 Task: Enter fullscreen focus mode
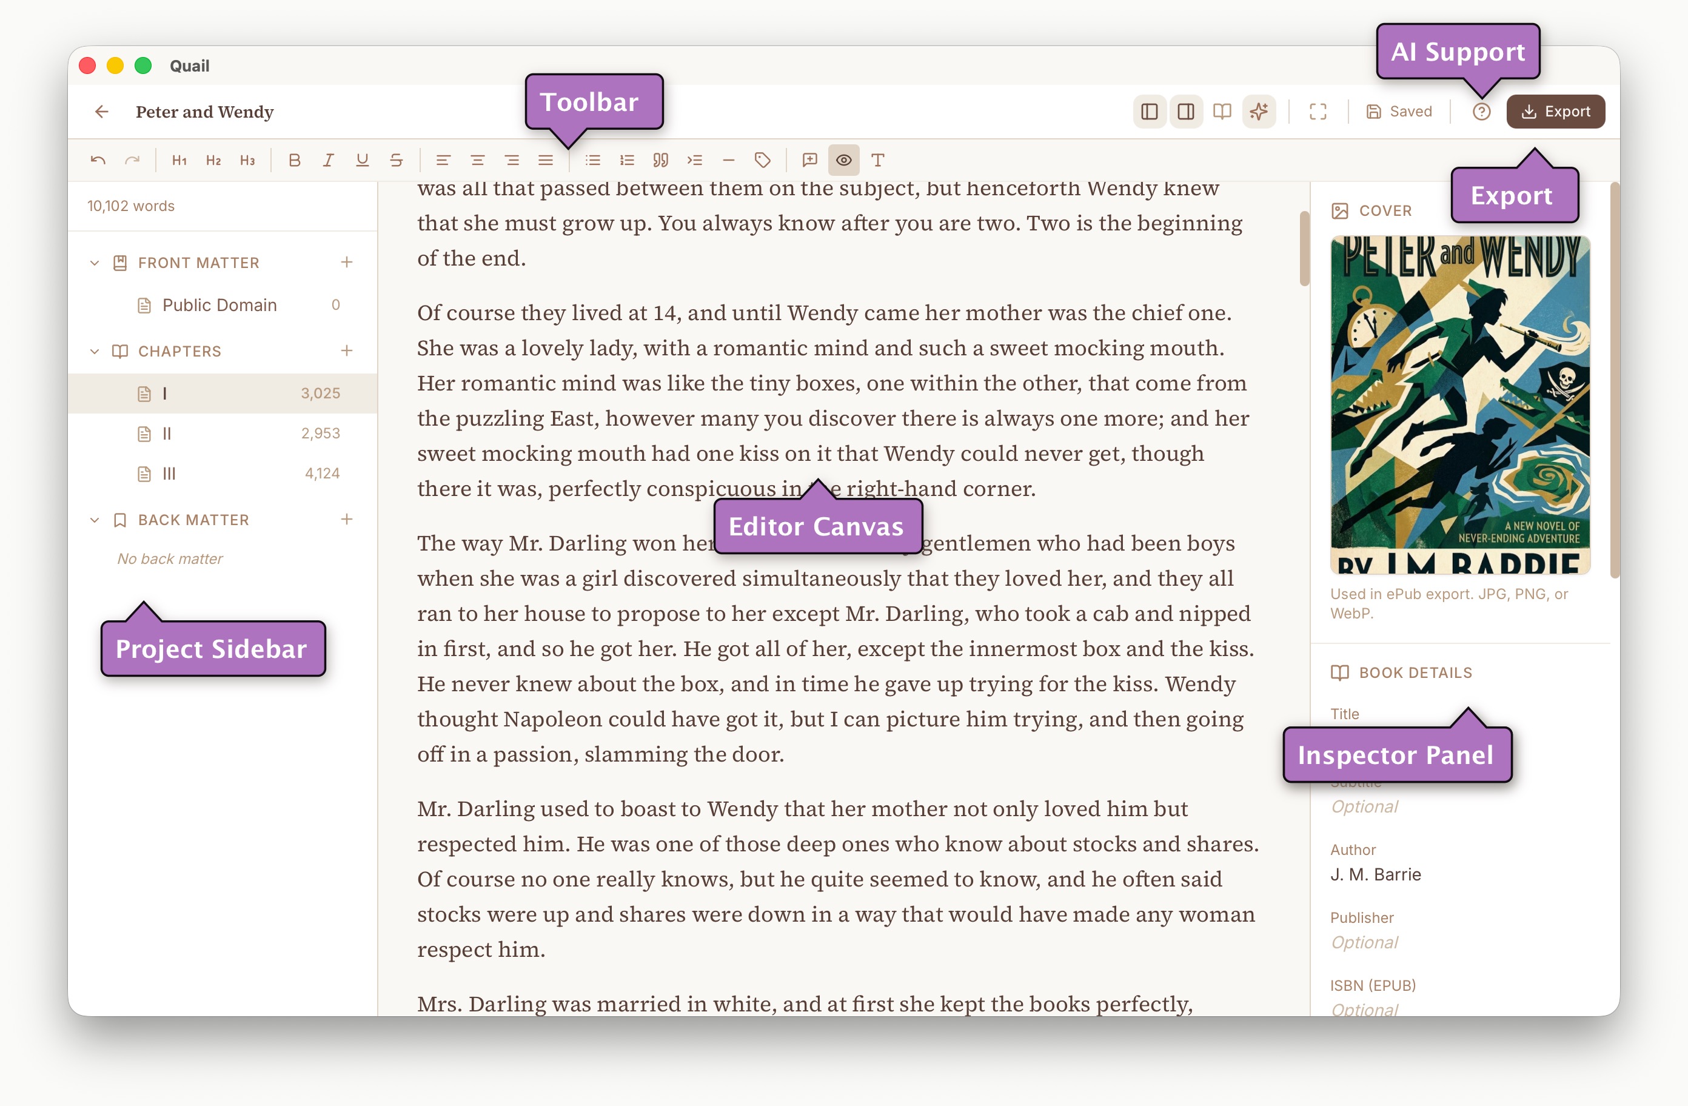point(1318,112)
